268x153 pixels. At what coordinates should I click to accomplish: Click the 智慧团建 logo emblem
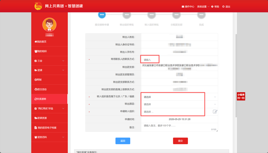pos(38,6)
